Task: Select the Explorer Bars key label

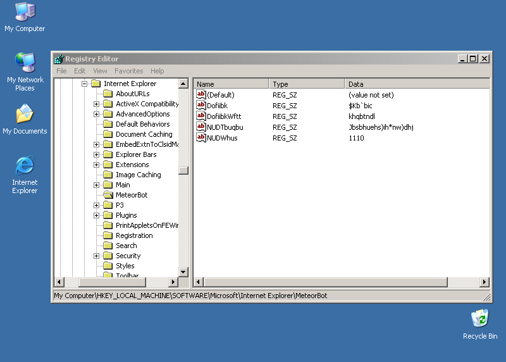Action: click(x=136, y=154)
